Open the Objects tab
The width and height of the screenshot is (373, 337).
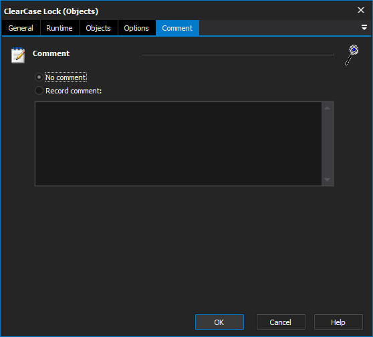click(98, 28)
